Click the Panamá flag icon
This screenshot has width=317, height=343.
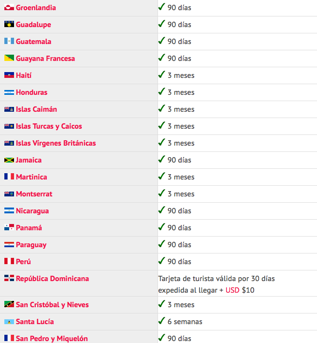click(x=9, y=228)
